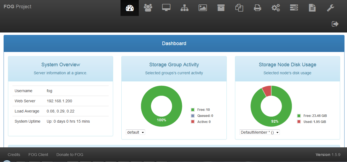Follow the Donate to FOG link
The image size is (347, 162).
(x=70, y=155)
